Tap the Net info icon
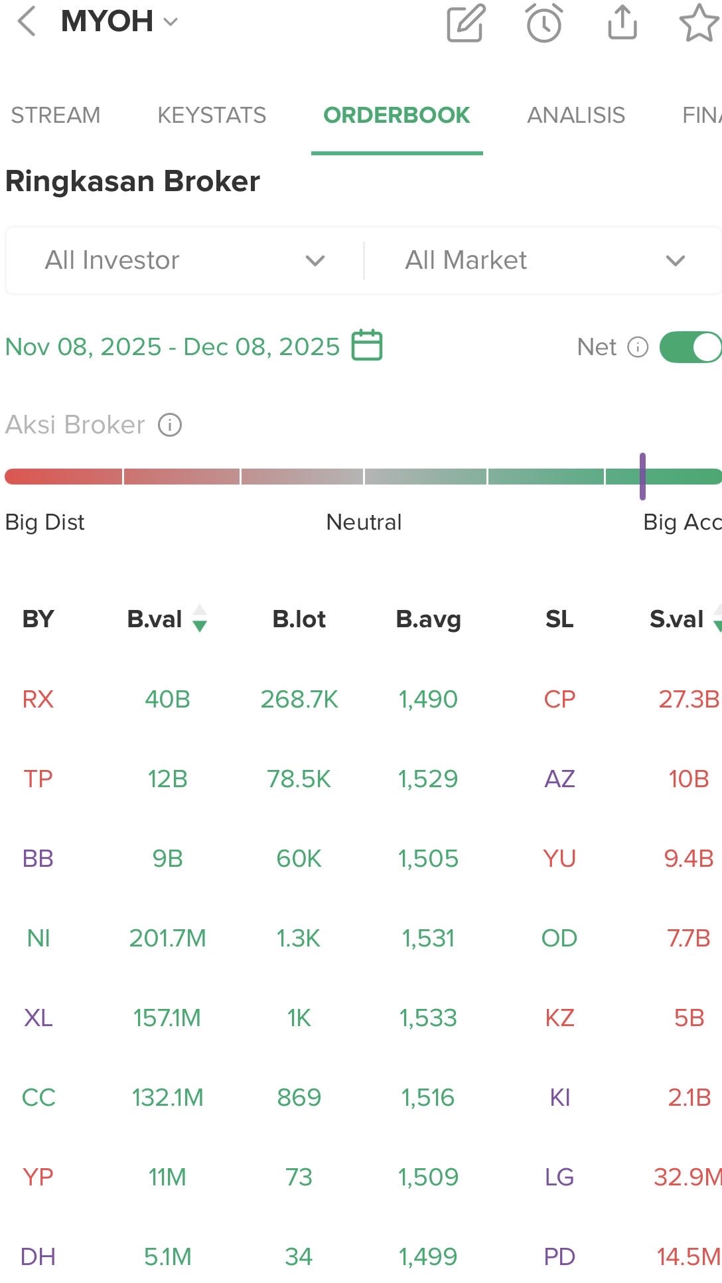This screenshot has height=1283, width=722. [638, 347]
